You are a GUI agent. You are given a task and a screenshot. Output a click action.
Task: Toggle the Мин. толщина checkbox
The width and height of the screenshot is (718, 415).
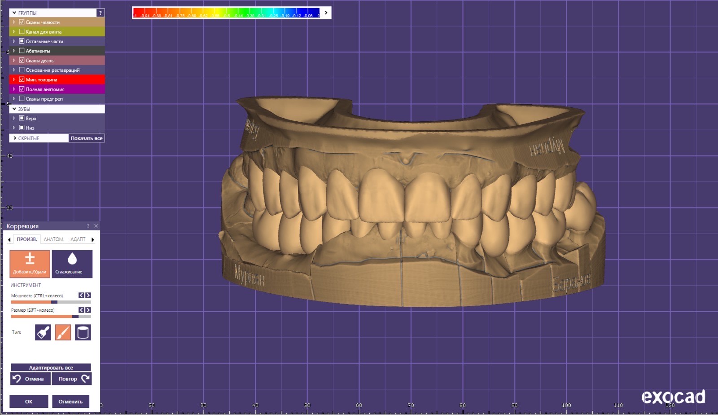(22, 79)
